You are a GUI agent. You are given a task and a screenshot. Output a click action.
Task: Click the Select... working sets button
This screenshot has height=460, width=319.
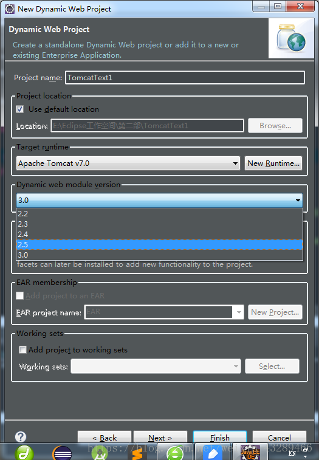272,366
